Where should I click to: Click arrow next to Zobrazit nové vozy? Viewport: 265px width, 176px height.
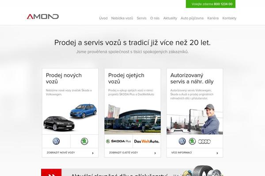(x=93, y=153)
